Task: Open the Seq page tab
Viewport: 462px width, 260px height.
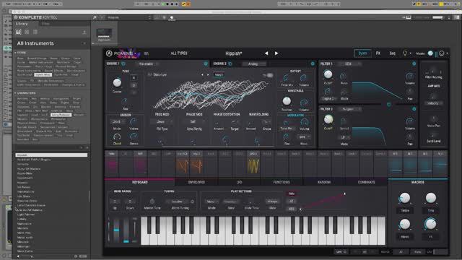Action: pos(393,53)
